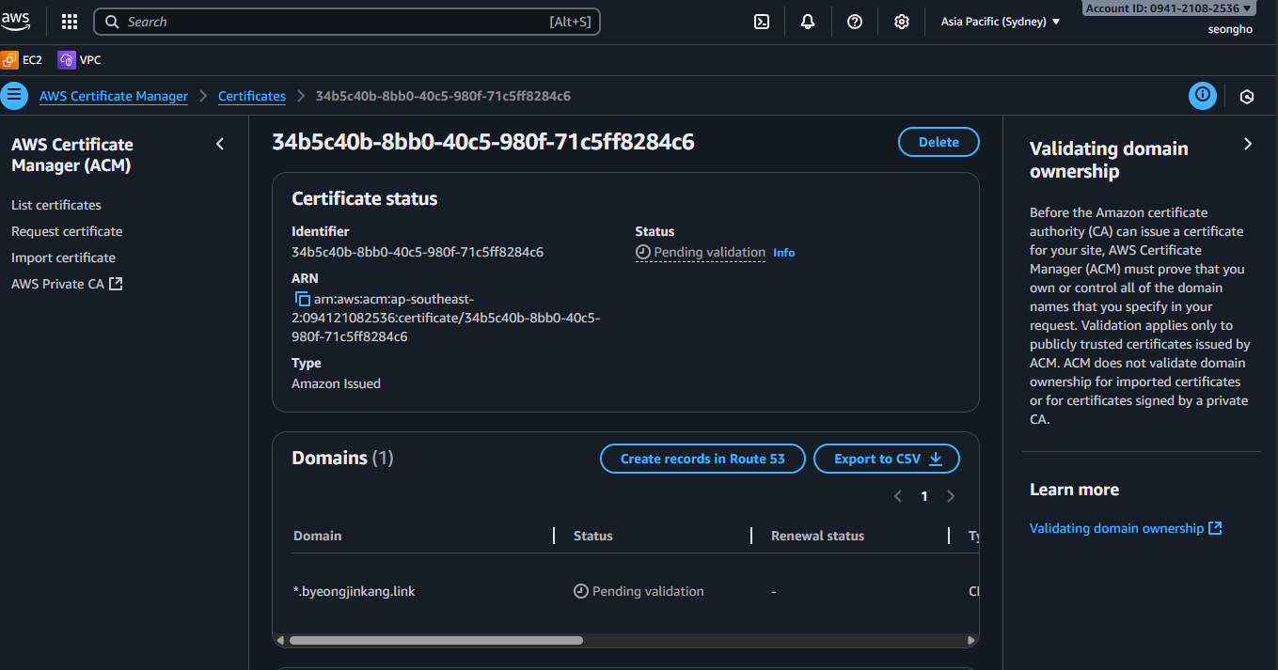Go to Certificates breadcrumb link
This screenshot has height=670, width=1278.
tap(252, 96)
